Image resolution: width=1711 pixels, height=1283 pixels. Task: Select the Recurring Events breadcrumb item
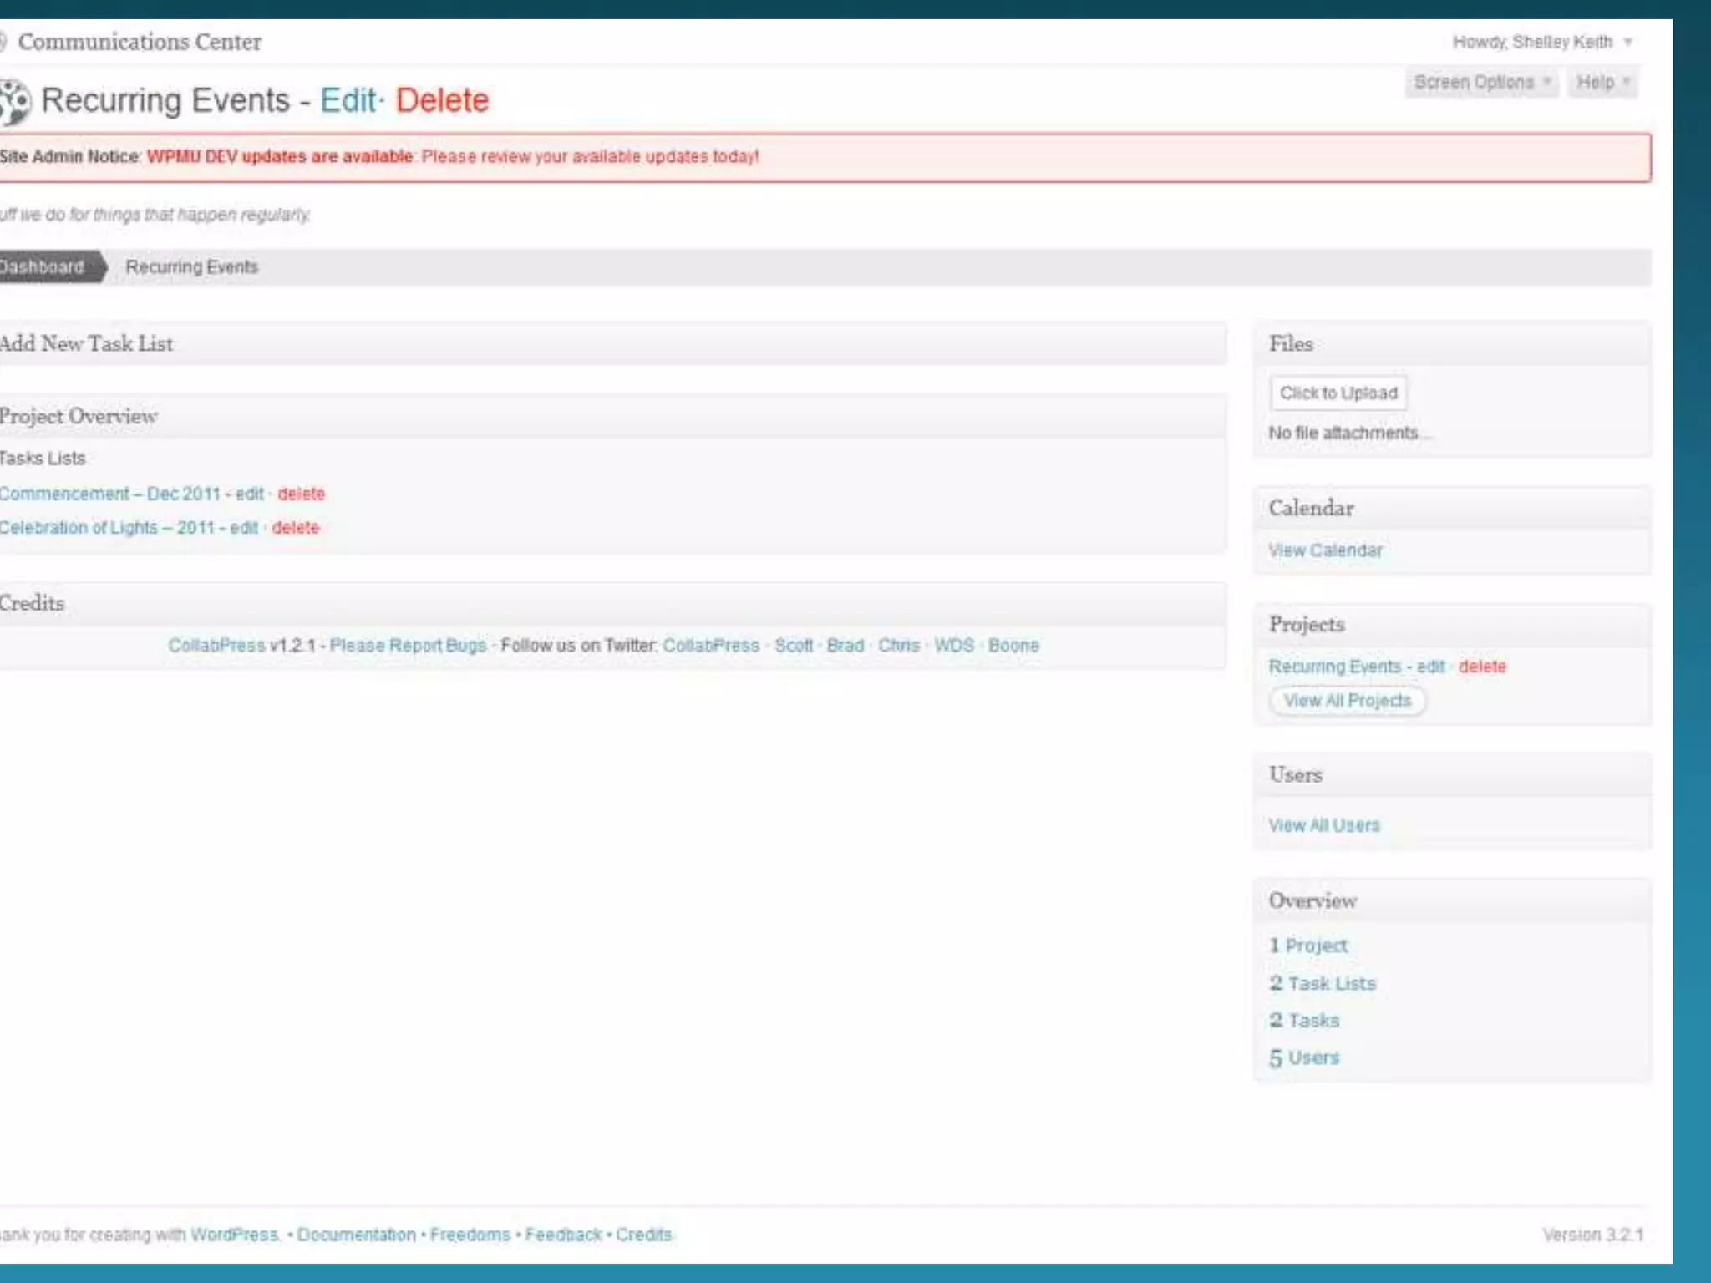[x=191, y=267]
